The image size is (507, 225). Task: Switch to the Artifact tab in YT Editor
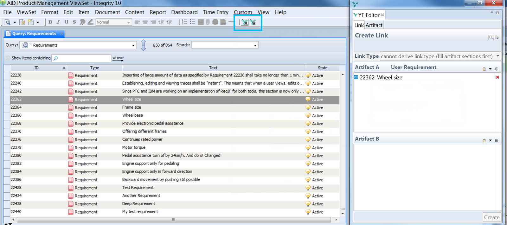click(x=374, y=25)
